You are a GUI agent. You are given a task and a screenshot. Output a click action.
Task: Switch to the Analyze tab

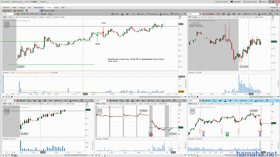22,8
